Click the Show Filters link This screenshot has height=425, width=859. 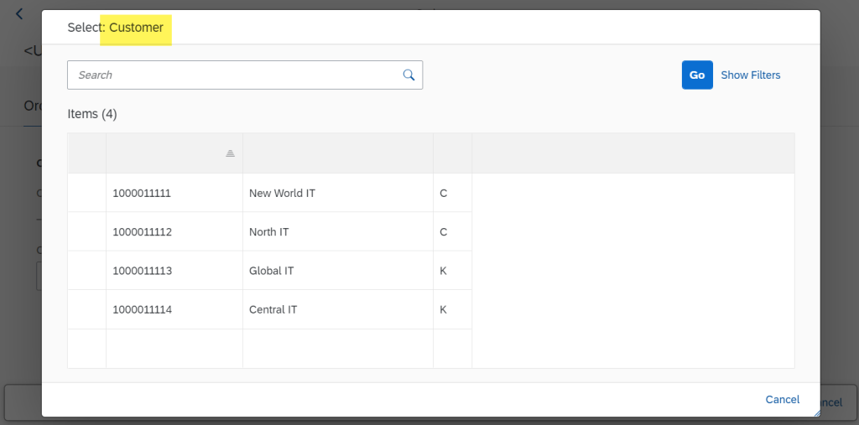coord(750,75)
